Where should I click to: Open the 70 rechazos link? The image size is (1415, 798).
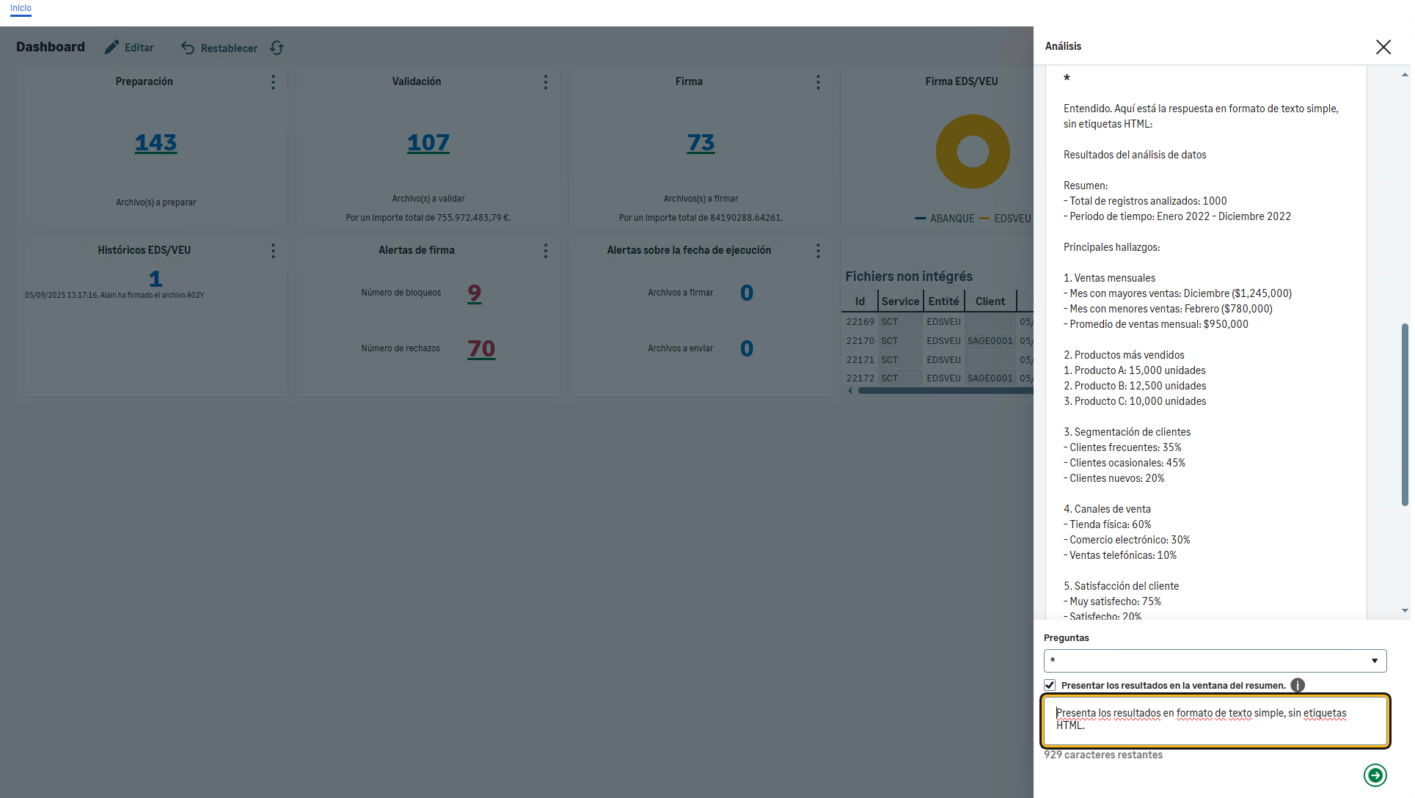point(481,348)
